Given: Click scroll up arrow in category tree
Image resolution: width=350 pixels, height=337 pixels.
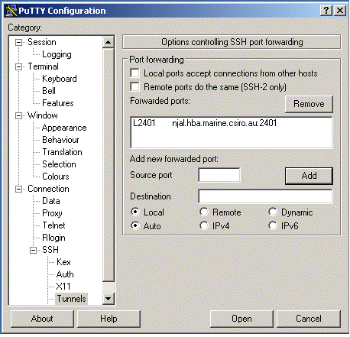Looking at the screenshot, I should click(109, 42).
